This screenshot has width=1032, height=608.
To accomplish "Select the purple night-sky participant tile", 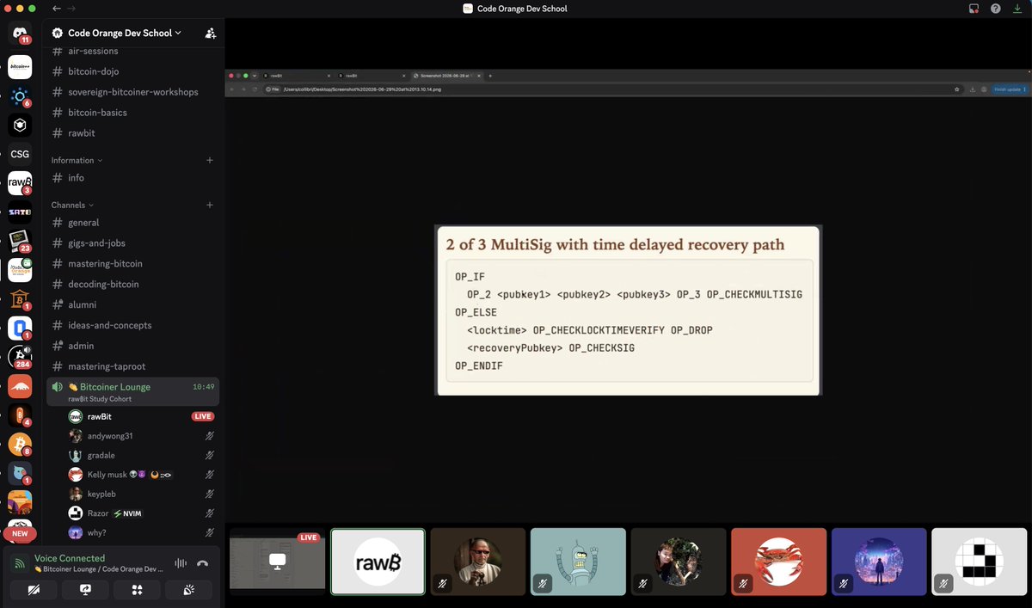I will [x=879, y=562].
